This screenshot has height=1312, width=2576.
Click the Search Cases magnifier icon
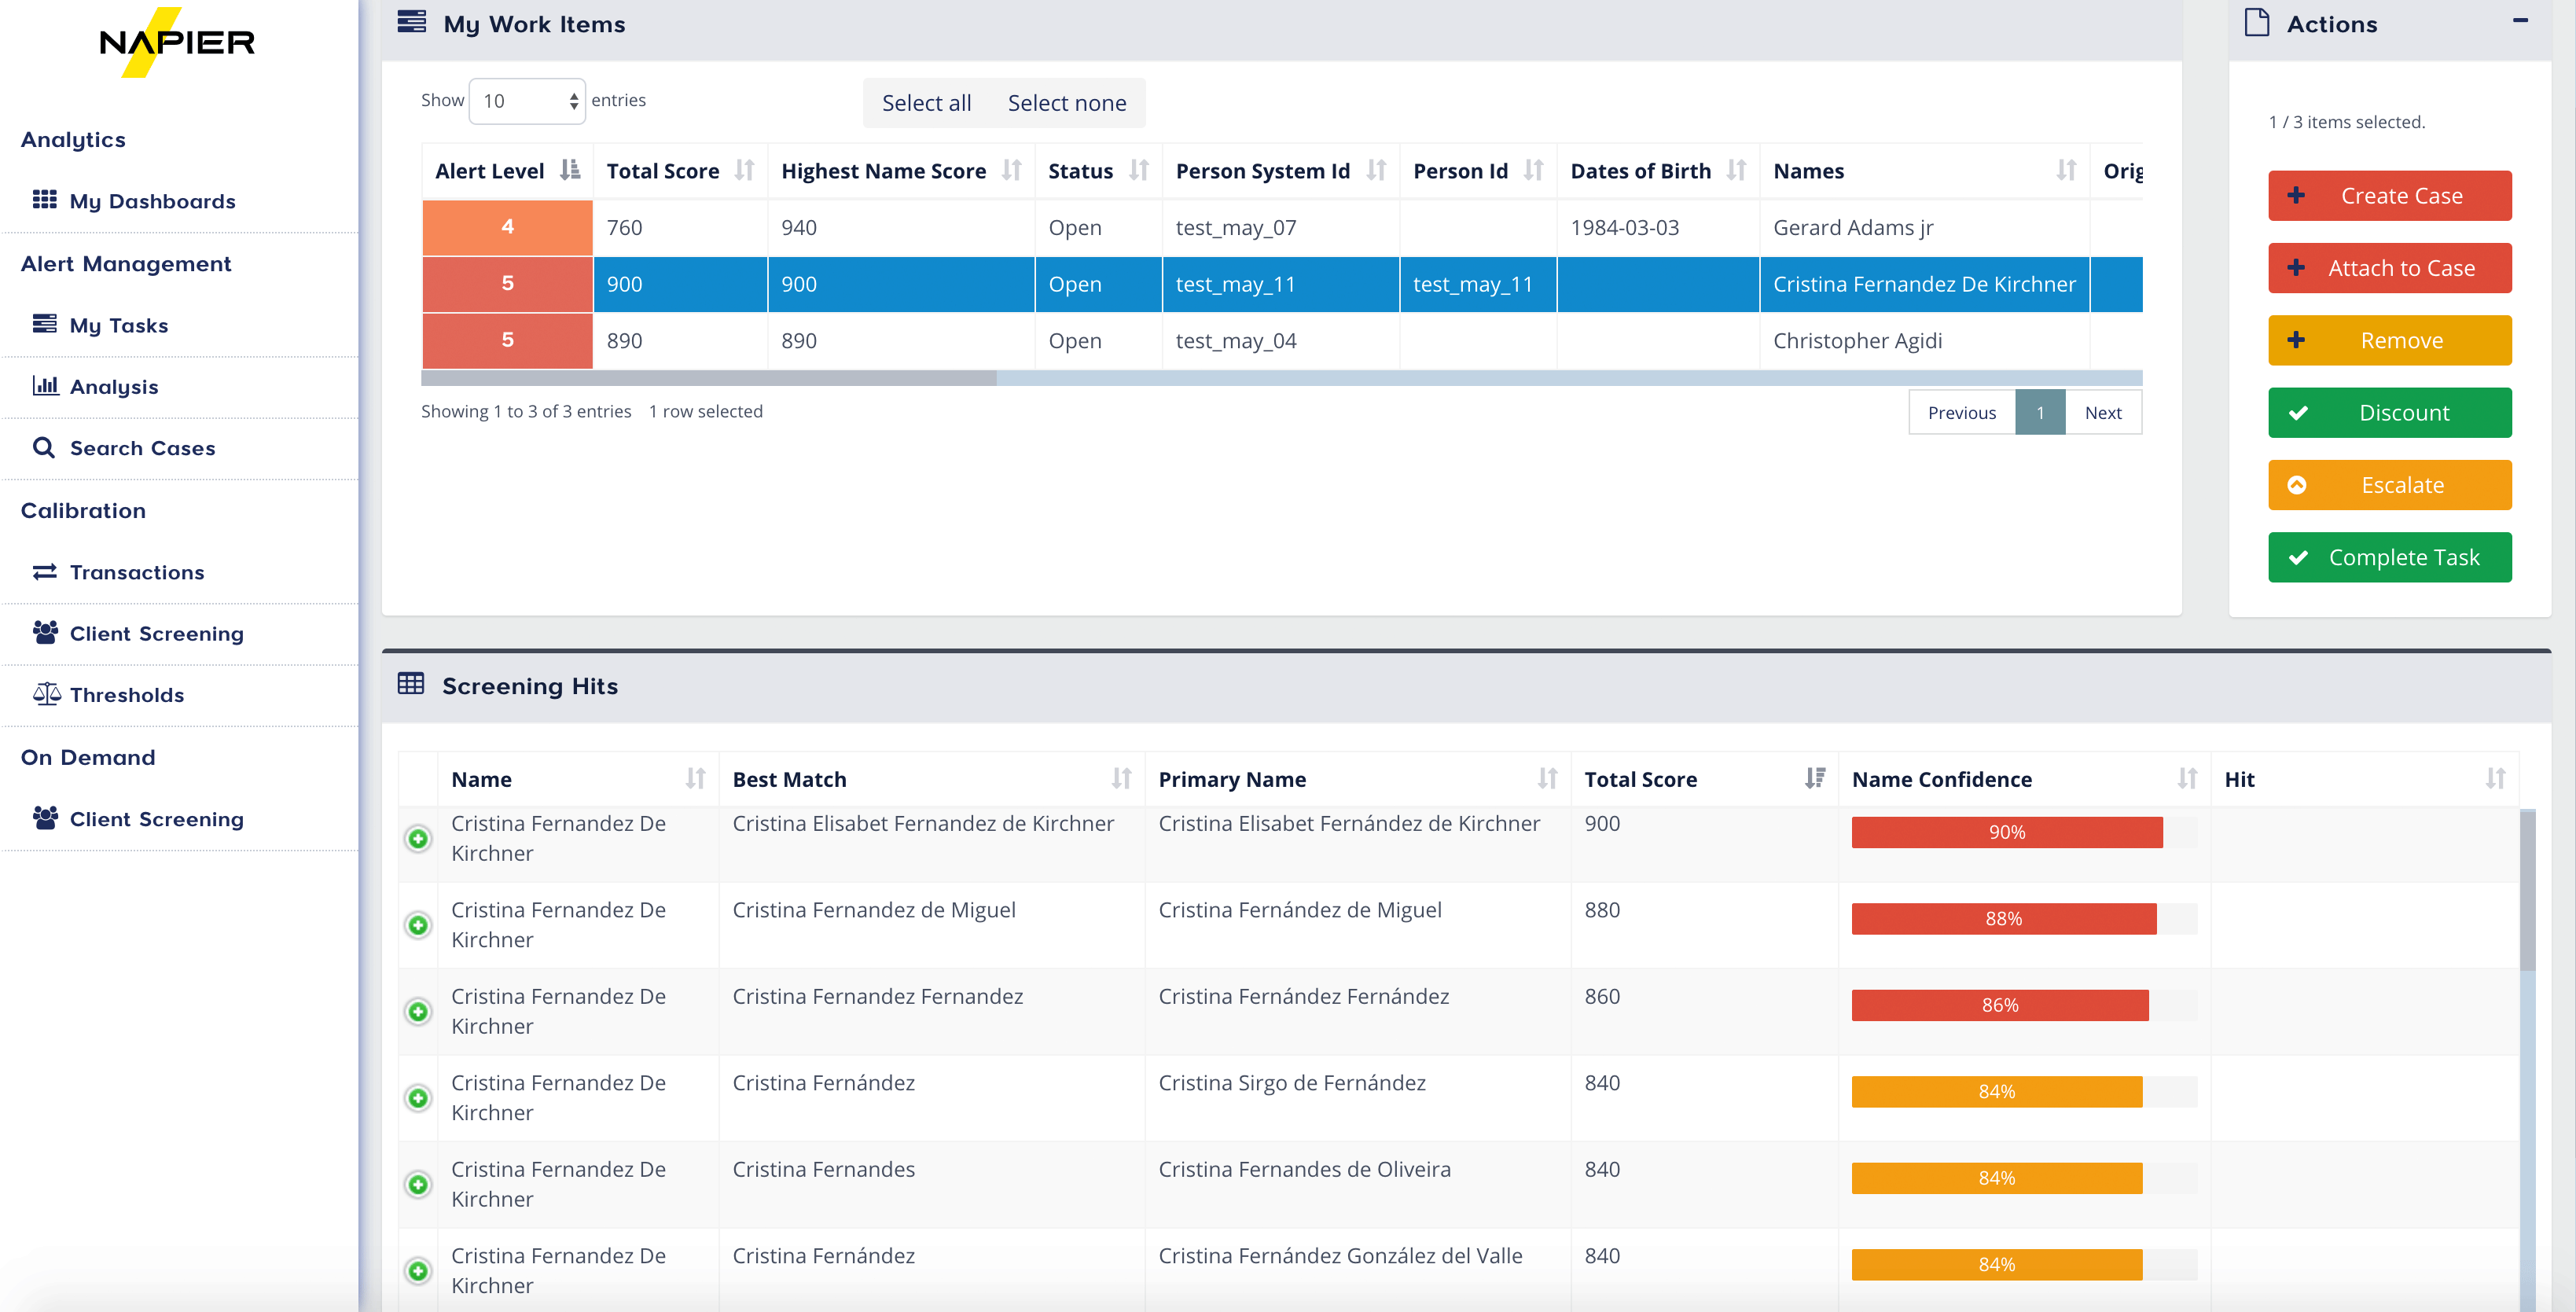44,447
